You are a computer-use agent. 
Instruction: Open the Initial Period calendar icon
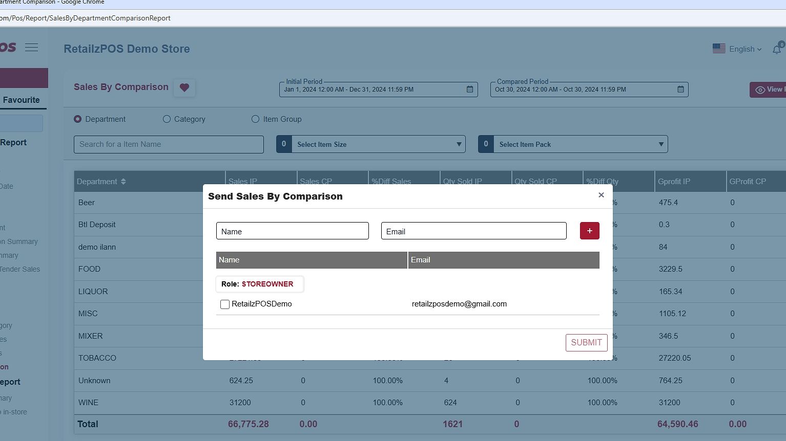tap(470, 89)
